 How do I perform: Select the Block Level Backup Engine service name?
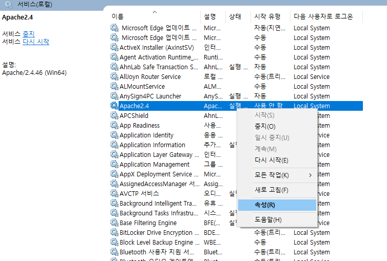(160, 242)
